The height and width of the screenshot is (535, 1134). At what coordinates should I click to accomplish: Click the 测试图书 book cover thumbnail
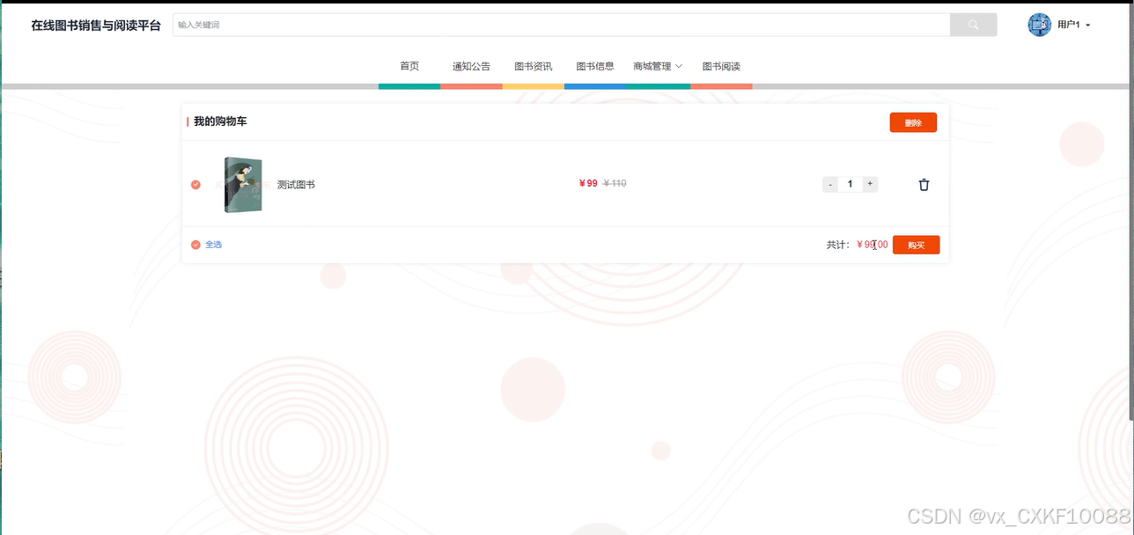(x=243, y=185)
